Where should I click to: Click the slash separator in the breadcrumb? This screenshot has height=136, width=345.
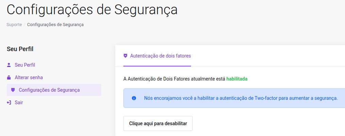click(x=24, y=25)
